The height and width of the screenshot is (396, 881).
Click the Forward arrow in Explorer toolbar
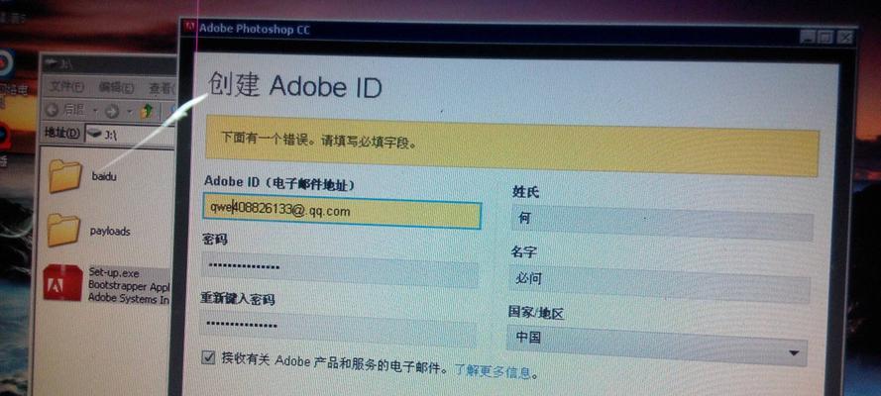(x=112, y=111)
